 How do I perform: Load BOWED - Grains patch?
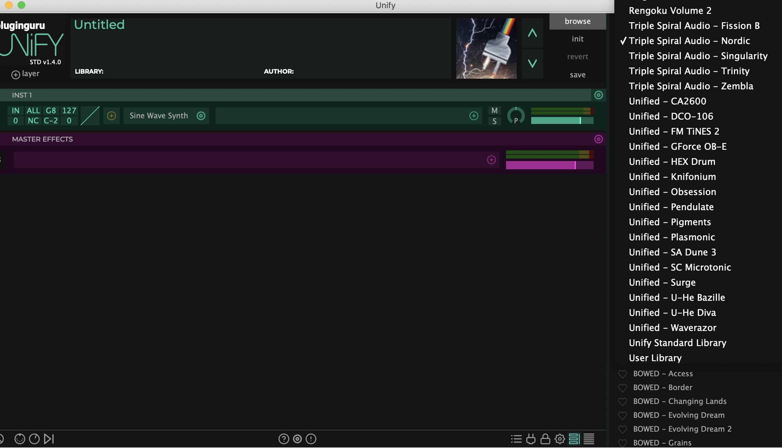click(x=662, y=443)
